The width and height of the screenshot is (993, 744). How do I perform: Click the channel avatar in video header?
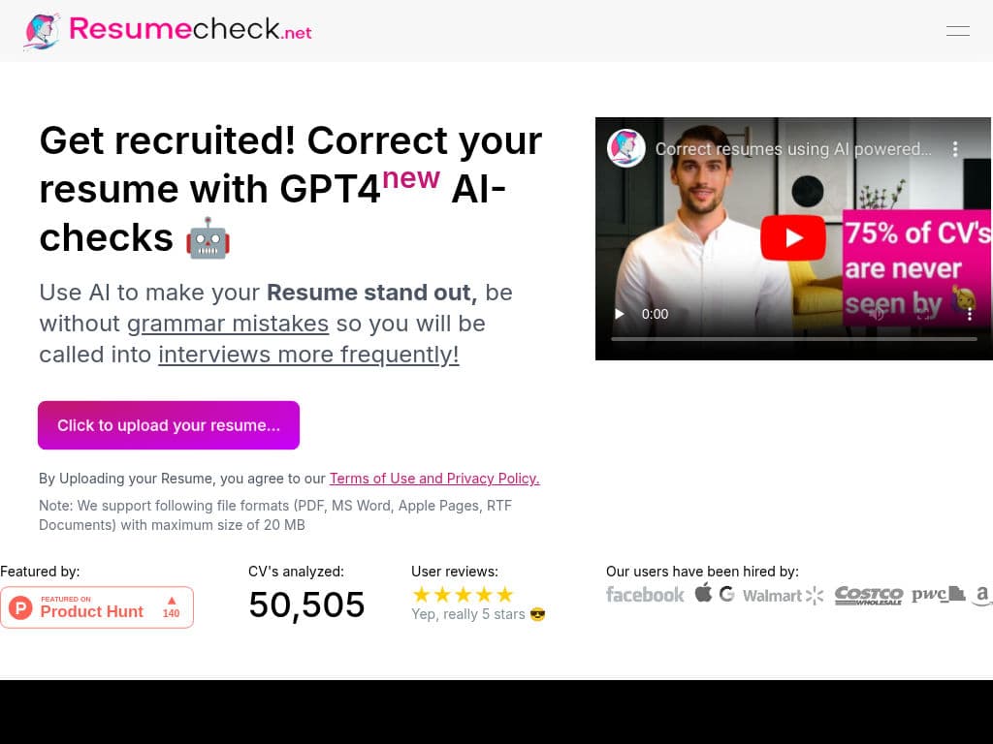(625, 148)
